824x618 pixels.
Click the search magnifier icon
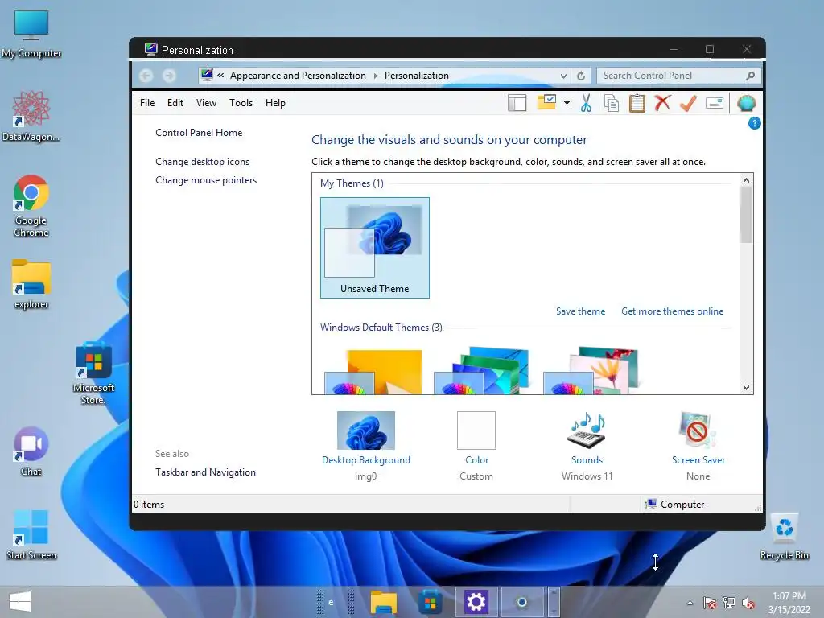(x=751, y=76)
